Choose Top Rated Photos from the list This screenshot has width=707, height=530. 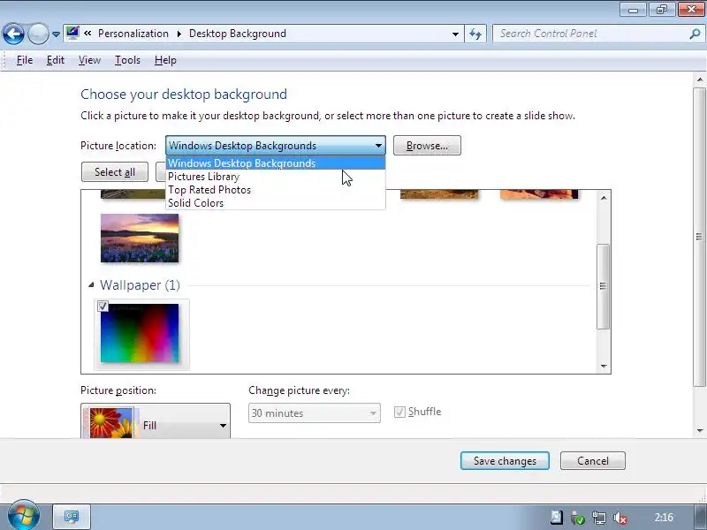[276, 190]
